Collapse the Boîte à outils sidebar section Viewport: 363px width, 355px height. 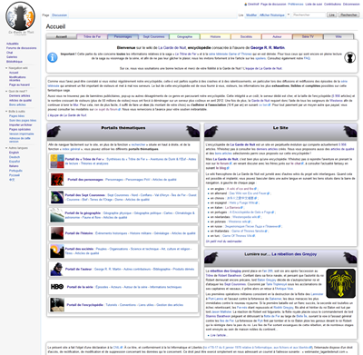click(15, 112)
